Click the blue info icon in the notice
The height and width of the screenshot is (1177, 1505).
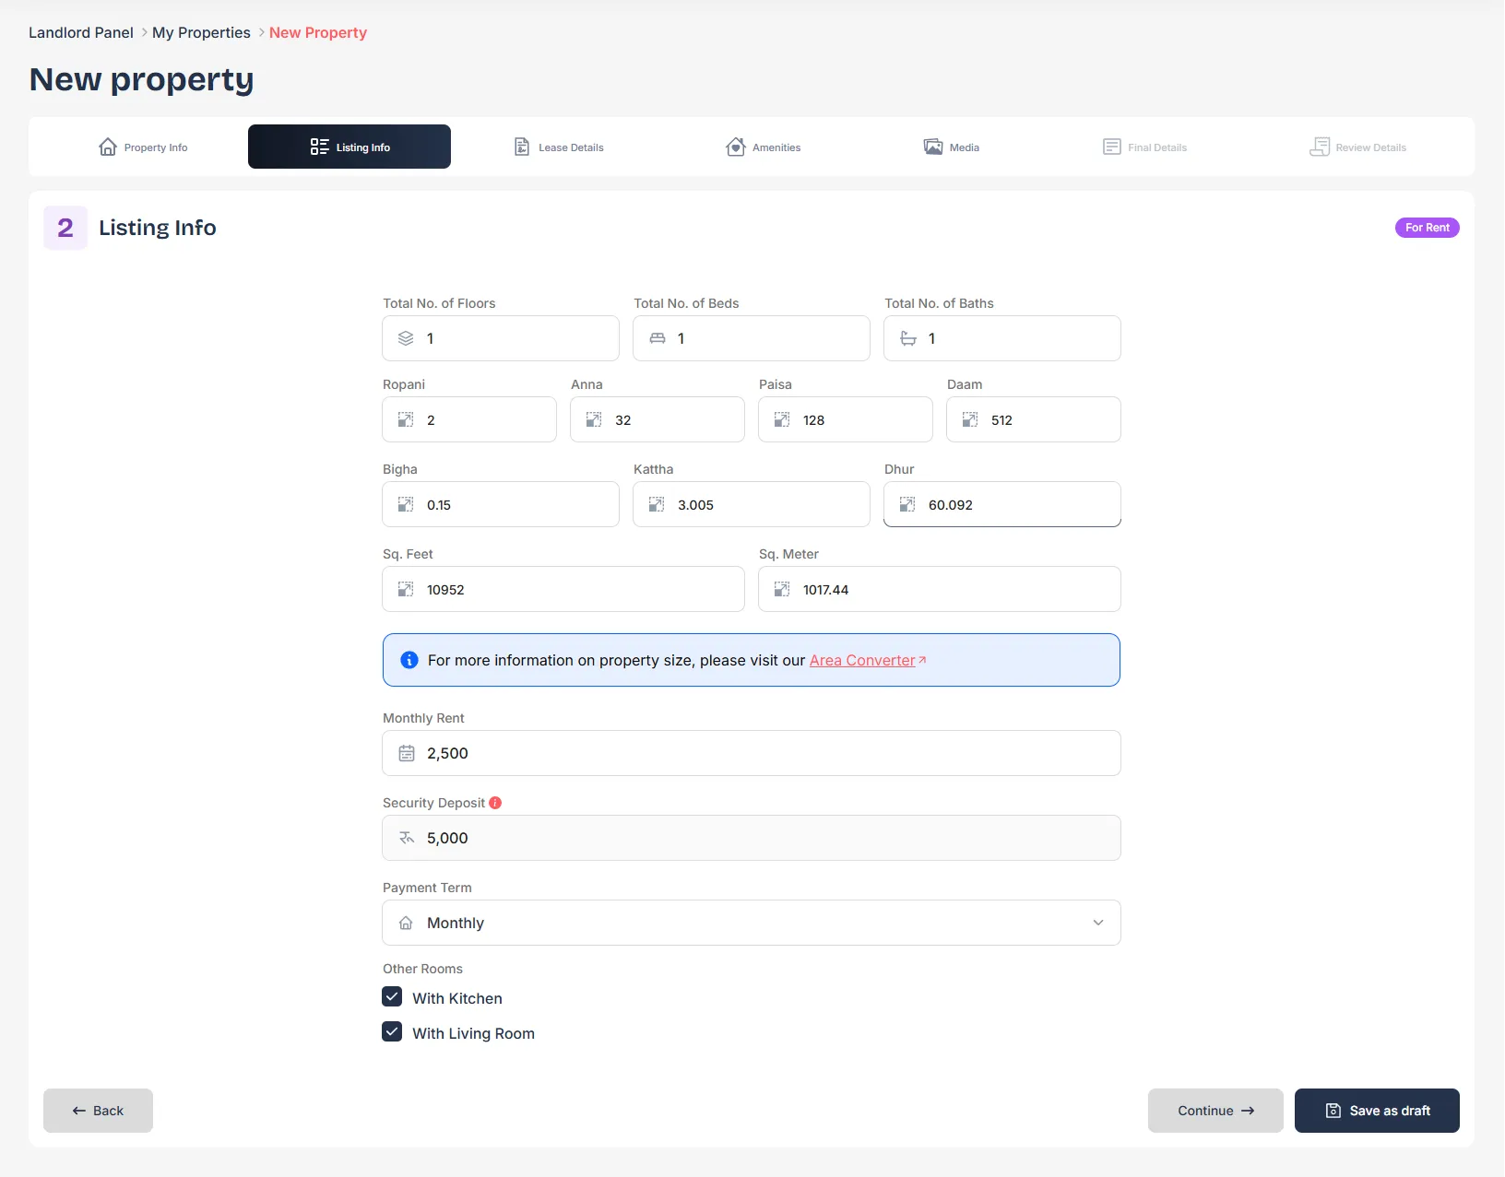(409, 660)
